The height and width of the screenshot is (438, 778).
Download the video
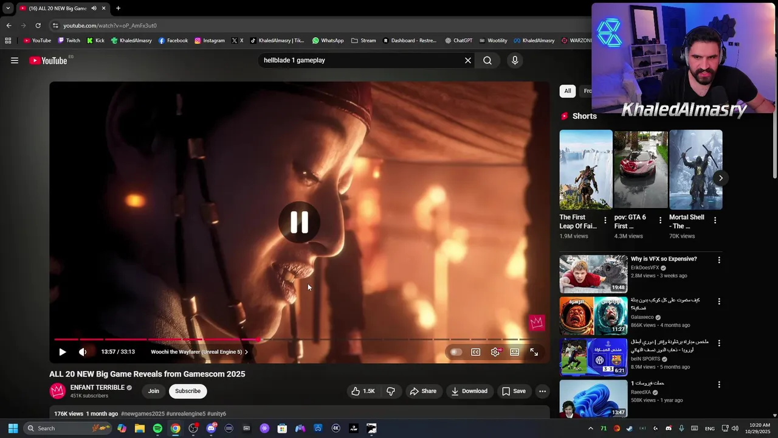coord(469,391)
